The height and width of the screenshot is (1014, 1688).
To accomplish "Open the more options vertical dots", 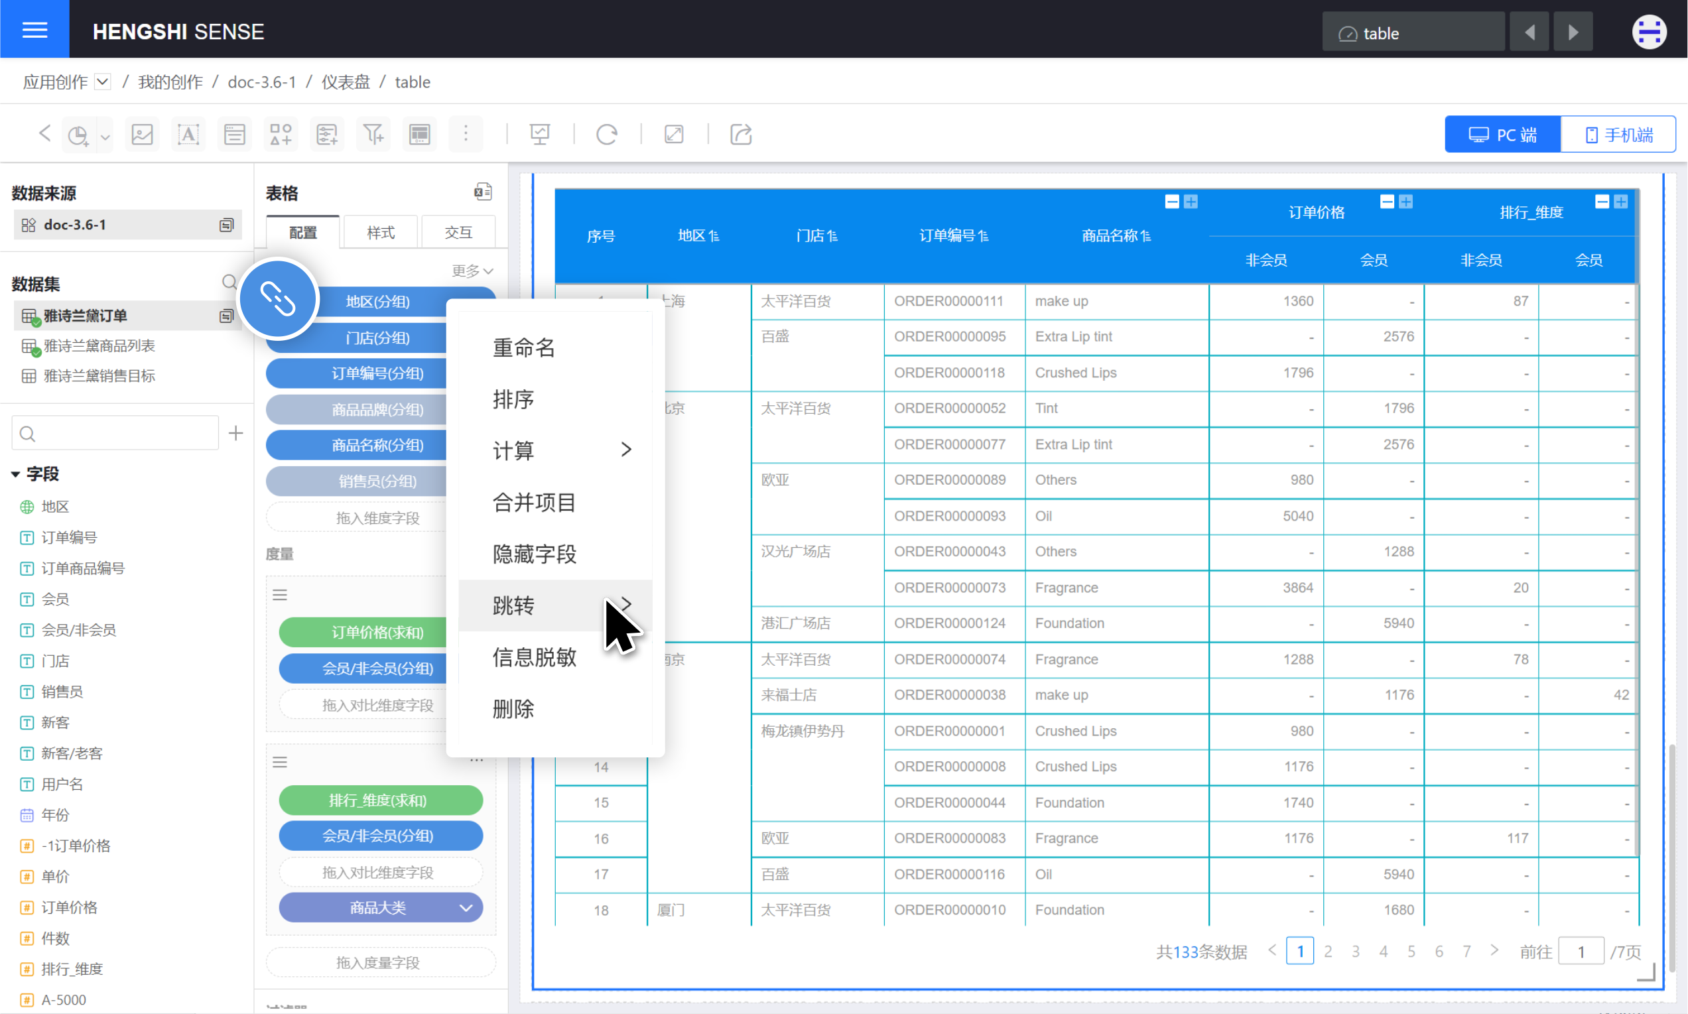I will pos(466,133).
